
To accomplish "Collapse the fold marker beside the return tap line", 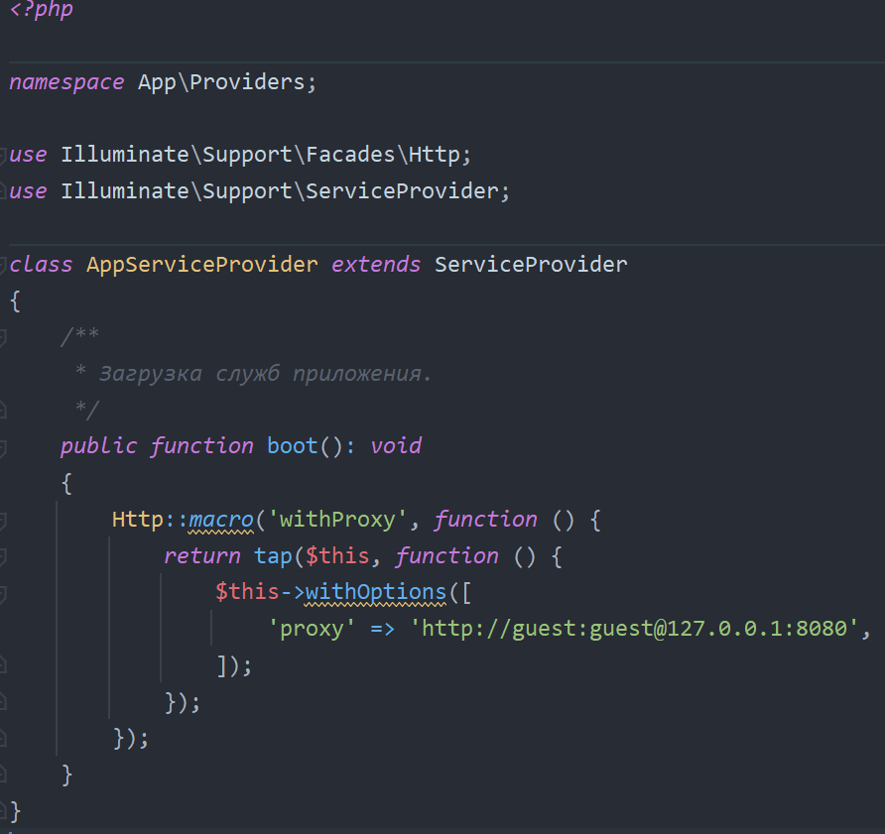I will (3, 557).
